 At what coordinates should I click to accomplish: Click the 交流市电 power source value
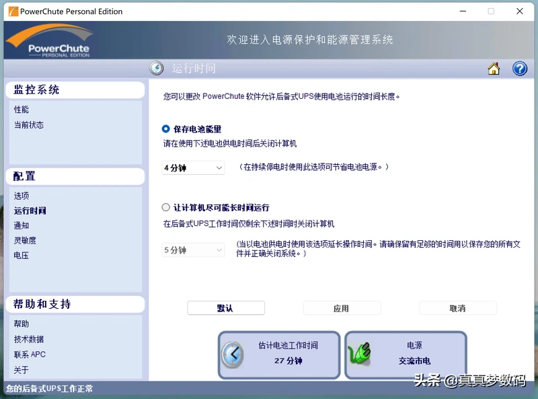click(x=414, y=361)
